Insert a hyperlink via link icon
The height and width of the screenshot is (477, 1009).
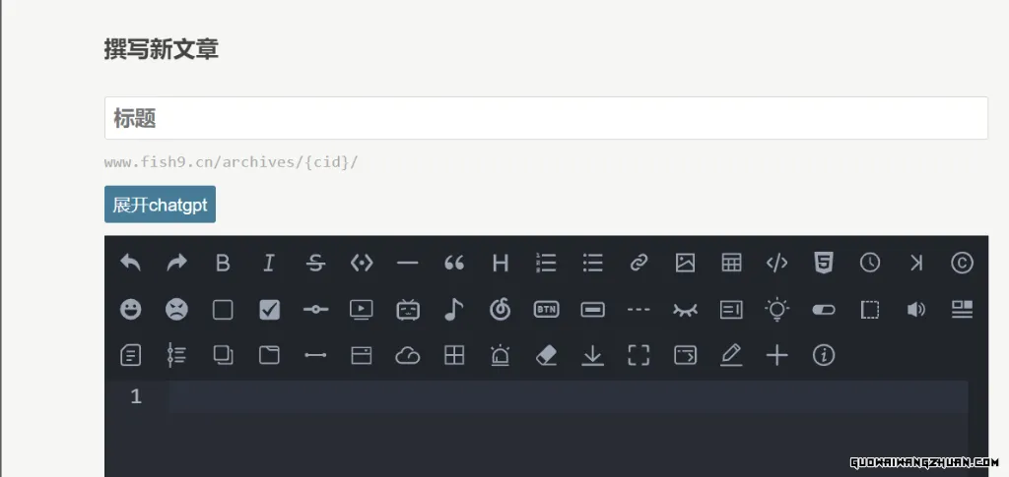[x=639, y=263]
